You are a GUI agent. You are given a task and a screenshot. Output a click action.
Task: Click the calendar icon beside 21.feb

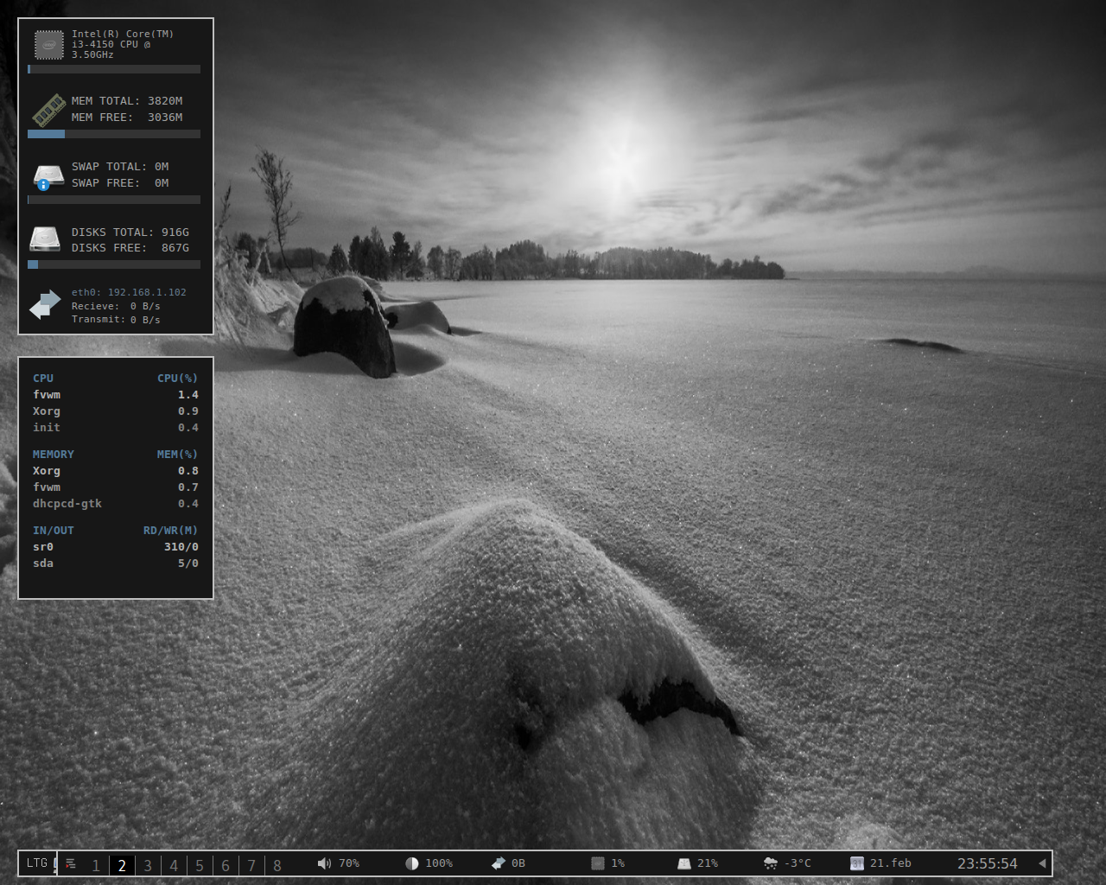[x=857, y=863]
